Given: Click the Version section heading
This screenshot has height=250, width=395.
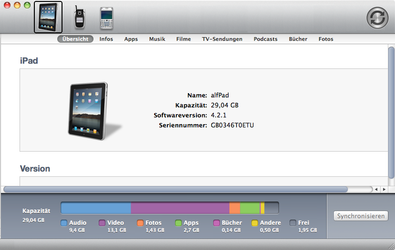Looking at the screenshot, I should 35,169.
